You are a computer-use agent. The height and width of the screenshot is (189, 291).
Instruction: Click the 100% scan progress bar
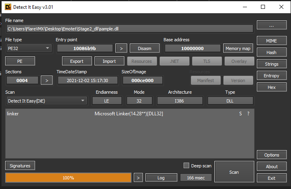click(68, 178)
